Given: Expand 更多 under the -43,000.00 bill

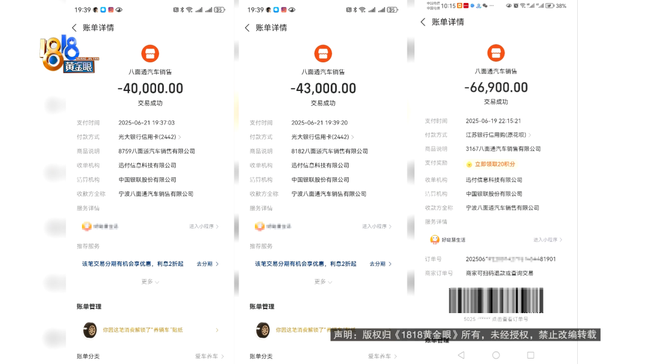Looking at the screenshot, I should (x=323, y=281).
